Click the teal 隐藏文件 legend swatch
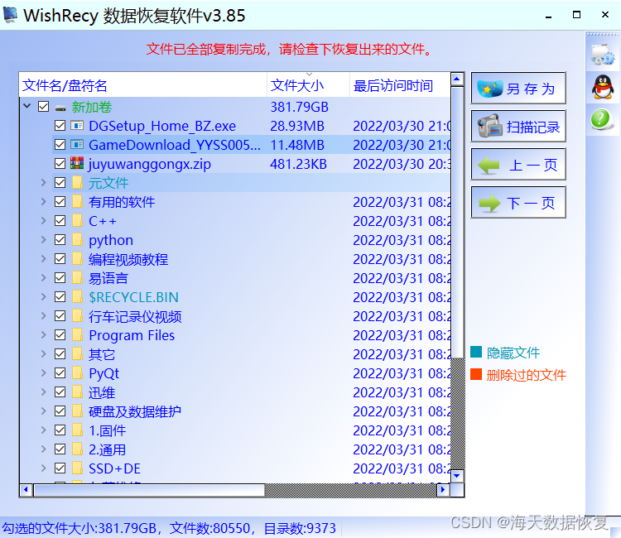This screenshot has width=621, height=538. (x=476, y=352)
